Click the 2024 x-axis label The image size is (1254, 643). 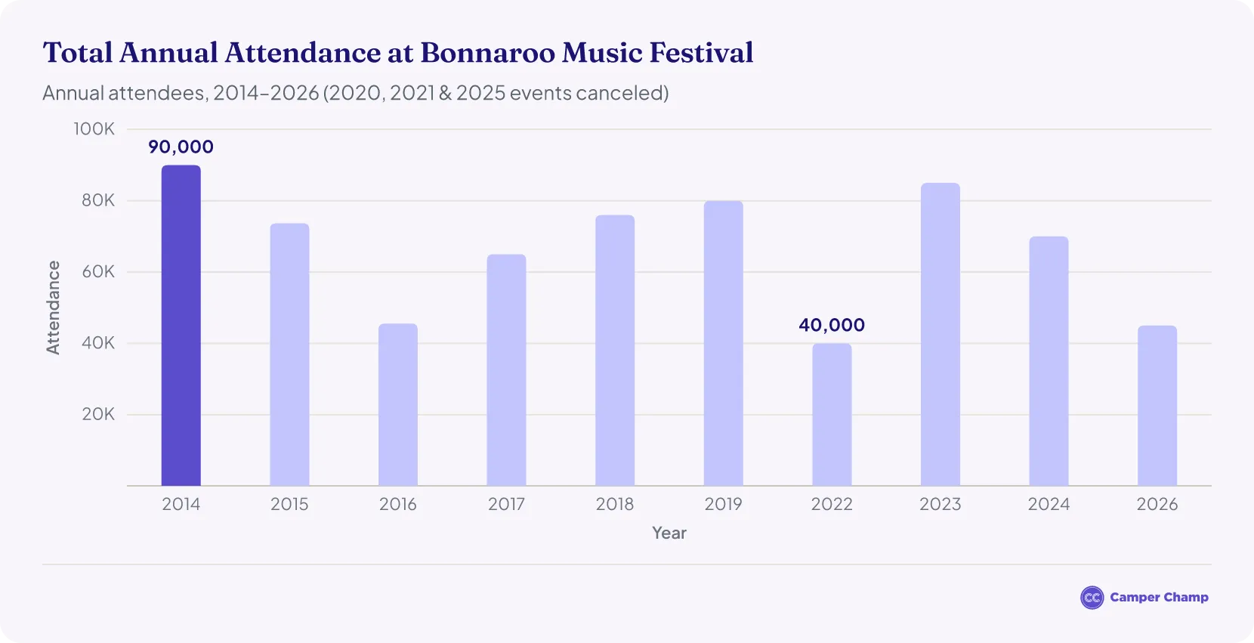[1049, 504]
